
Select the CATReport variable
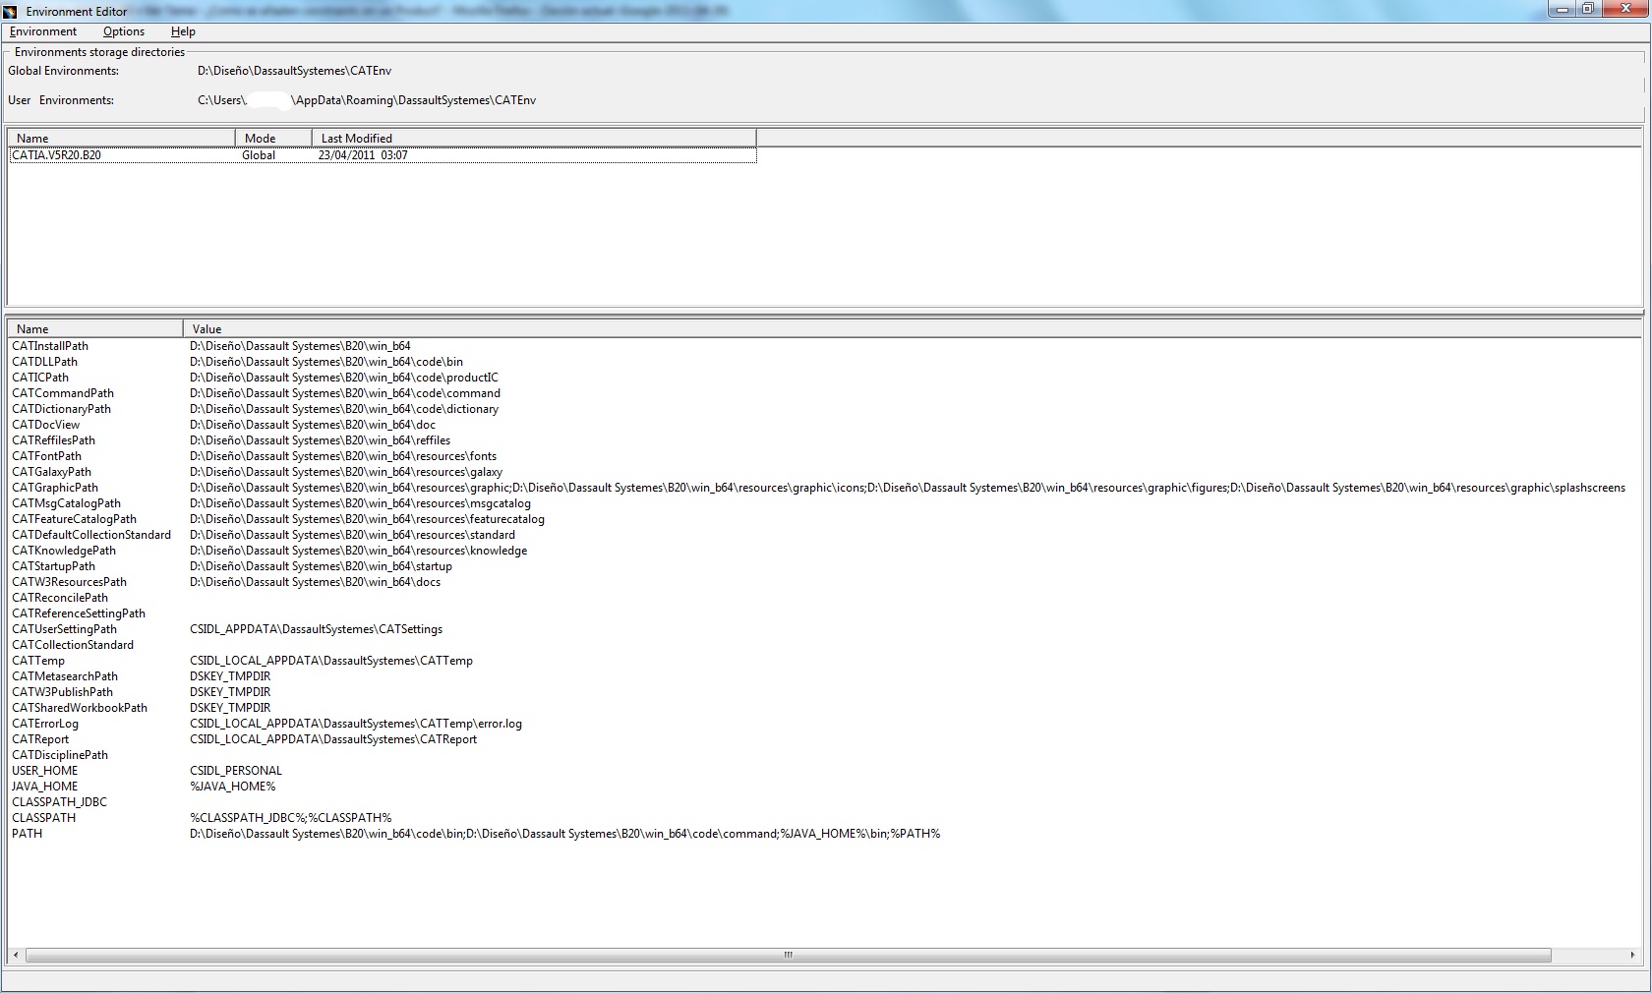pyautogui.click(x=40, y=739)
